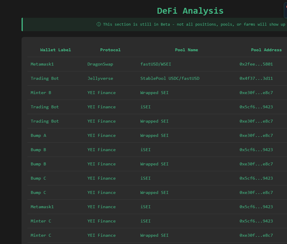Click 0xe30f...e8c7 in the Trading Bot row

[x=256, y=121]
